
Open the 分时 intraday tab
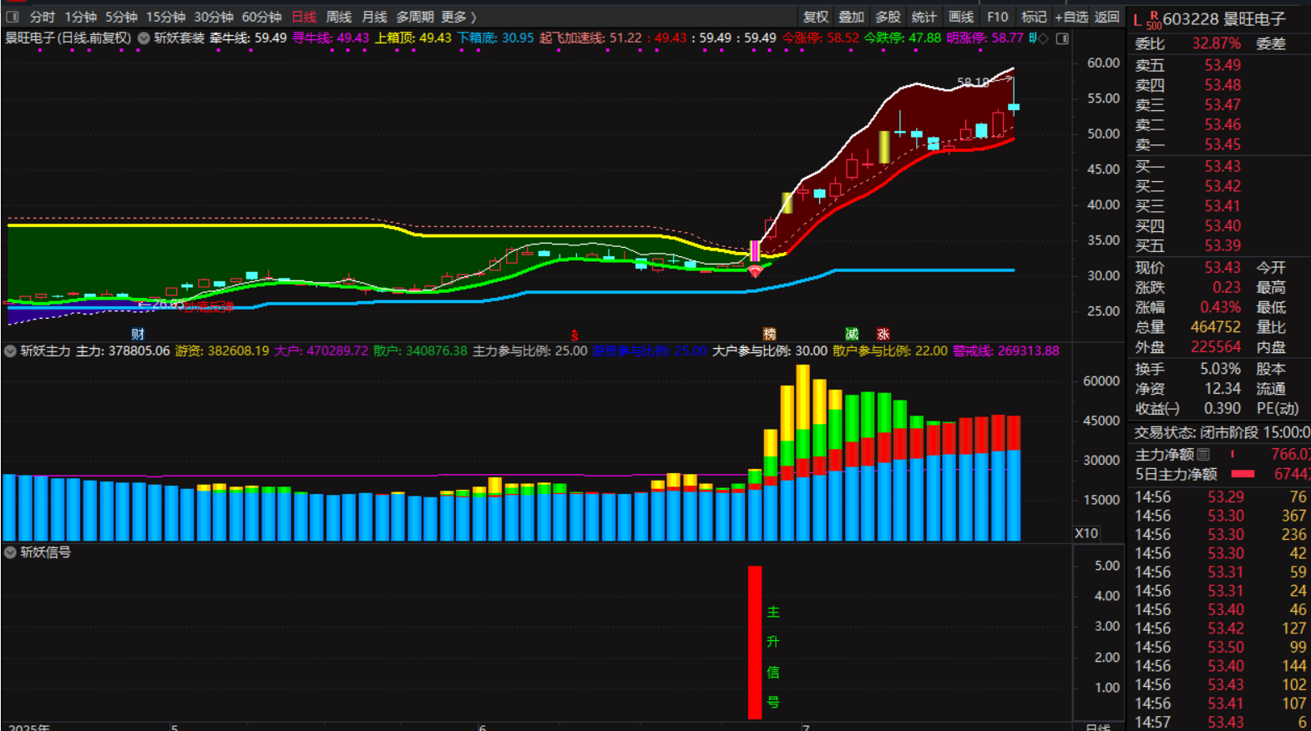[42, 17]
